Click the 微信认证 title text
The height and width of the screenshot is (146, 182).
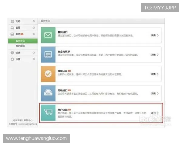click(x=63, y=71)
